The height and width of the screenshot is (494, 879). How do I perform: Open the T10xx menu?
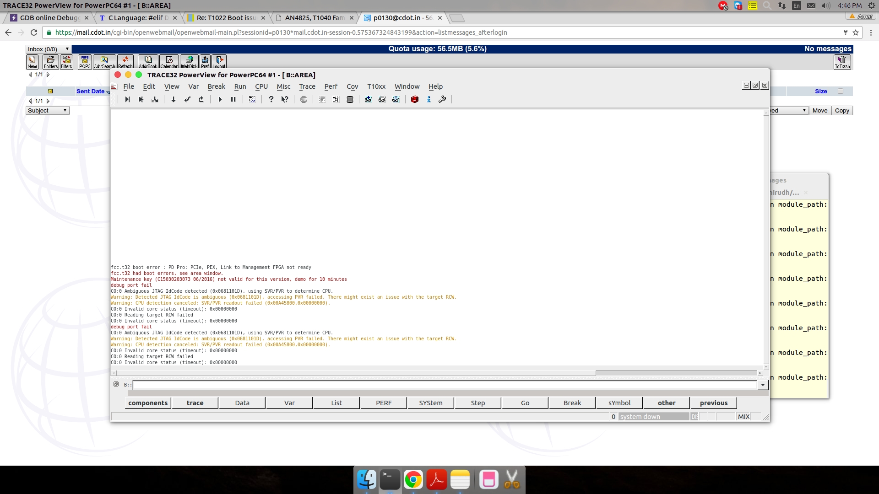click(x=376, y=86)
